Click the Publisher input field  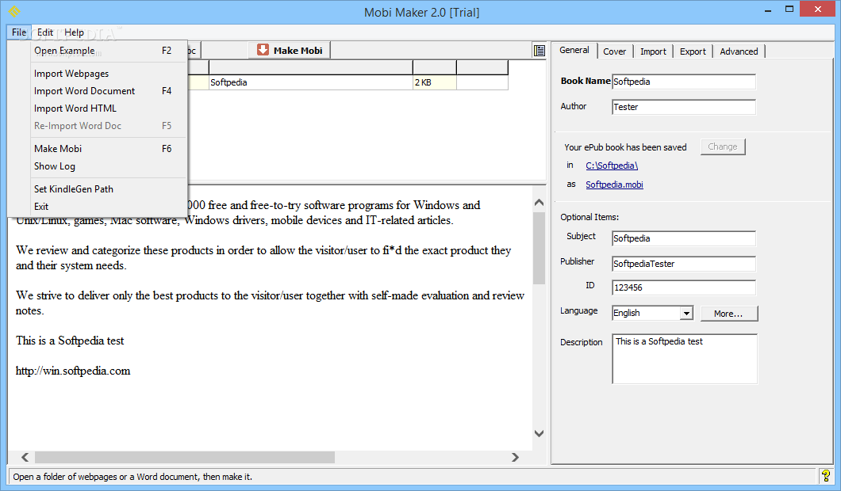(684, 264)
